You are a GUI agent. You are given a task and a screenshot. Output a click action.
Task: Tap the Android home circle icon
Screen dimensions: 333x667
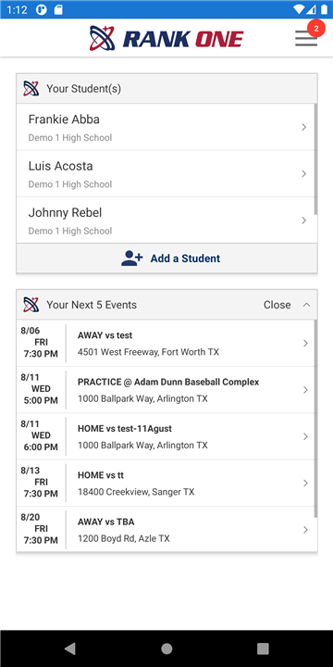click(x=166, y=648)
